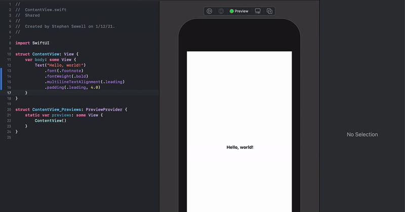
Task: Click line number 20 in the gutter
Action: tap(9, 110)
